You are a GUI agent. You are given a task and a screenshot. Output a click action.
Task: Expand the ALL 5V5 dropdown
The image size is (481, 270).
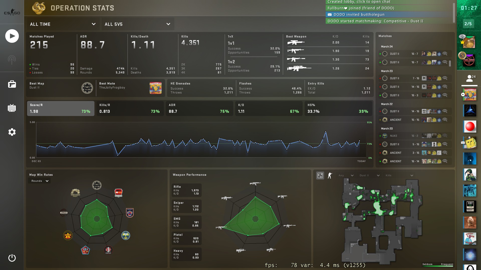click(138, 24)
